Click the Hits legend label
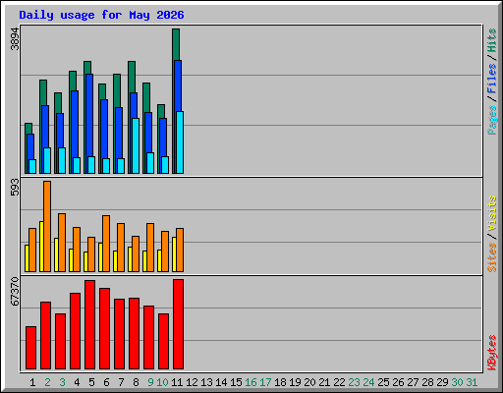Image resolution: width=503 pixels, height=393 pixels. 492,40
